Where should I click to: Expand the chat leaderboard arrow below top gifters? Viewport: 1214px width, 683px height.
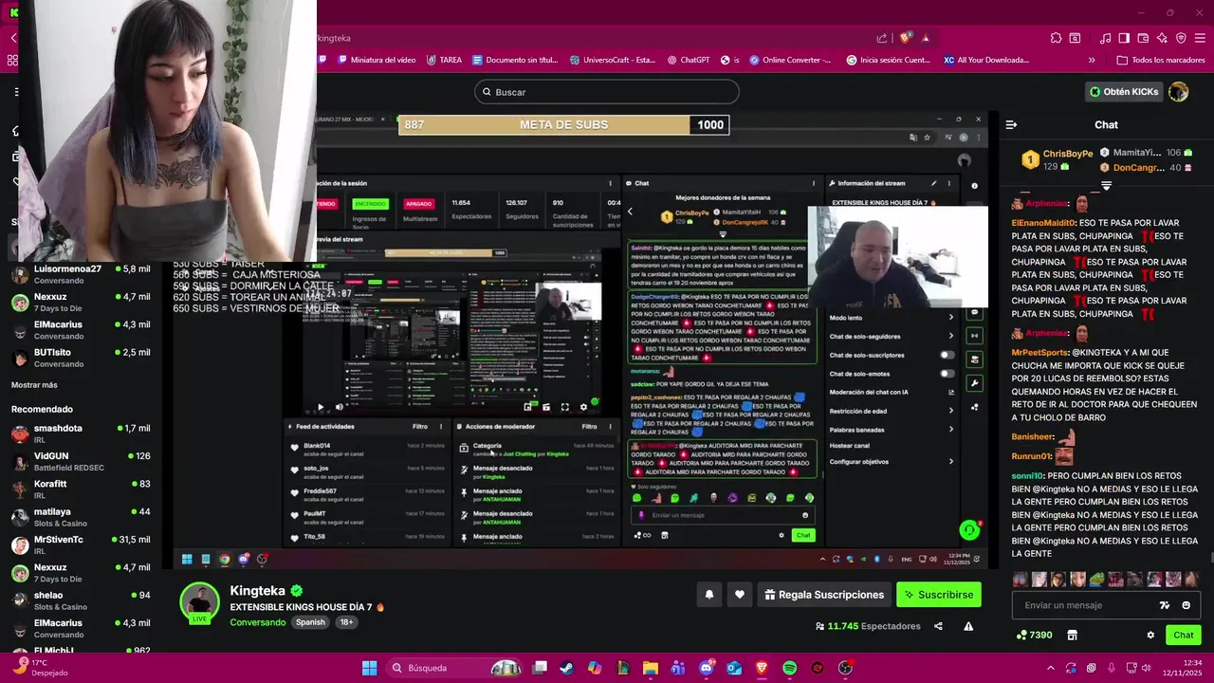1106,186
